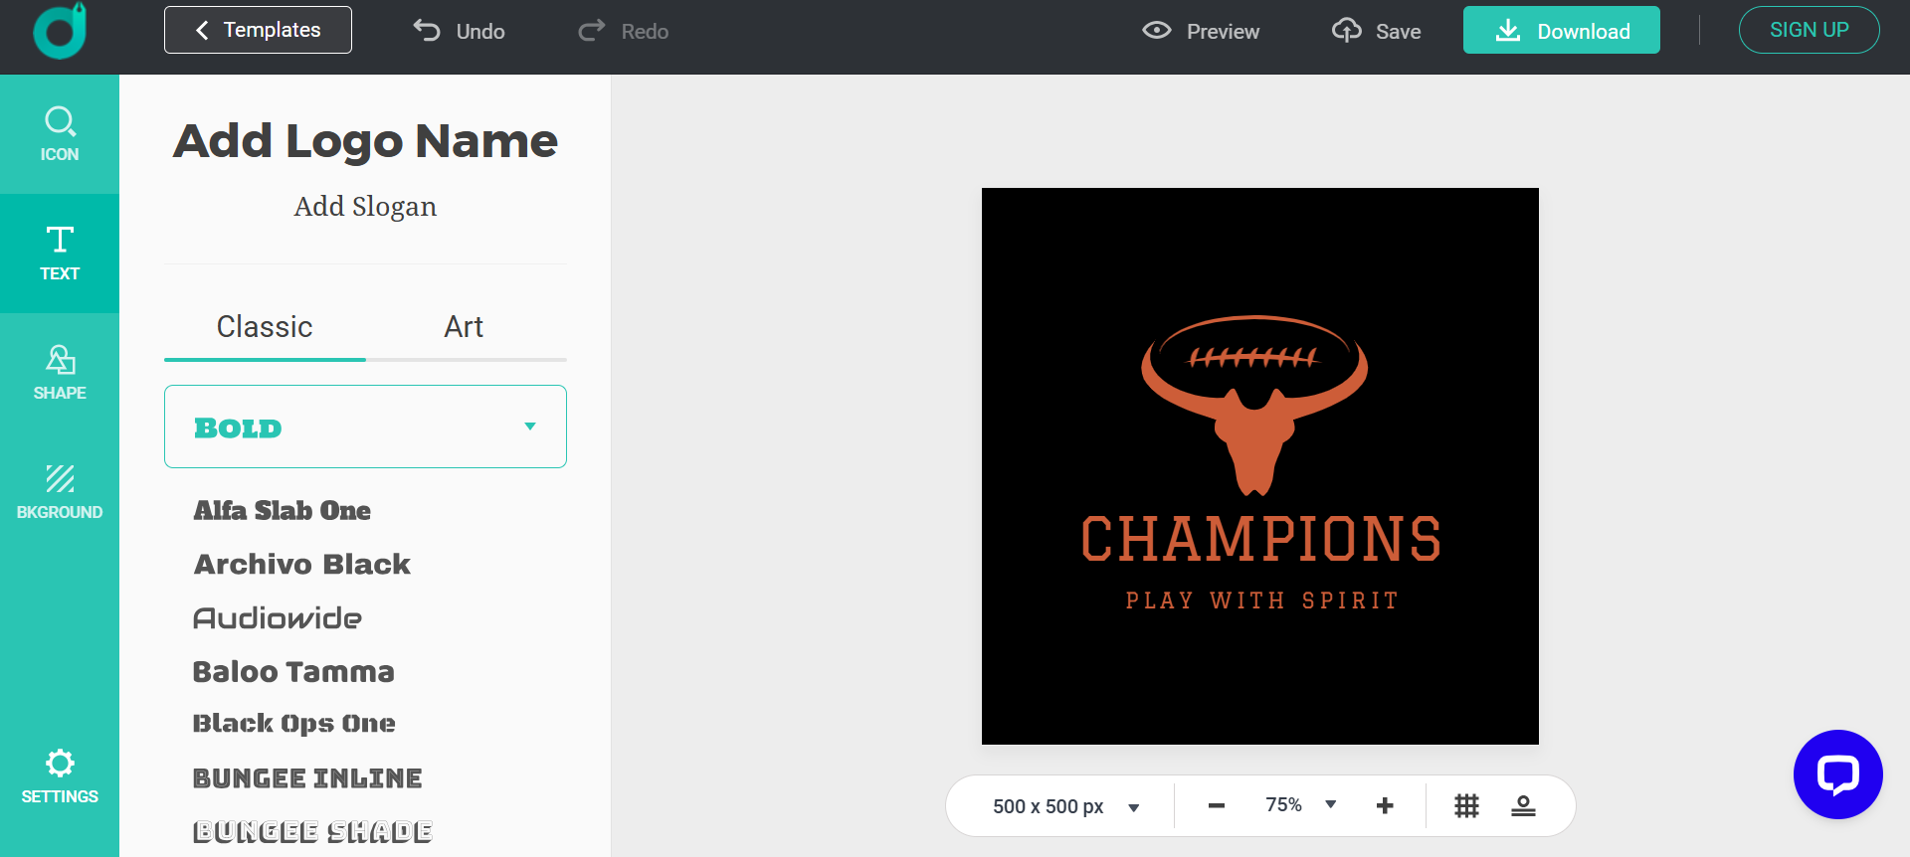Open the Icon search panel

pyautogui.click(x=60, y=134)
